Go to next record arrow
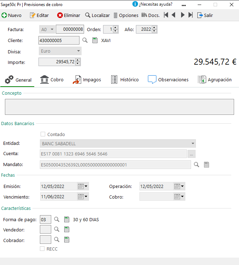The width and height of the screenshot is (239, 265). click(183, 15)
